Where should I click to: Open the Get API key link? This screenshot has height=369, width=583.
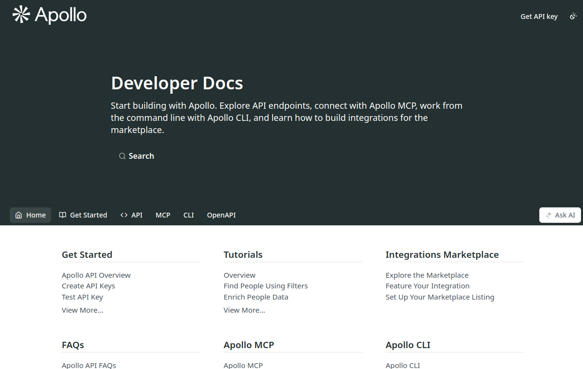539,17
